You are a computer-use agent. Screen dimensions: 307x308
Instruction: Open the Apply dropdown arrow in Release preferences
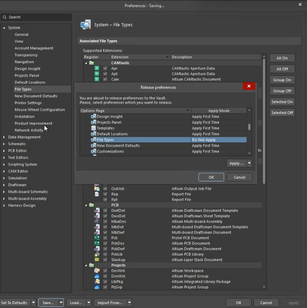click(x=249, y=163)
